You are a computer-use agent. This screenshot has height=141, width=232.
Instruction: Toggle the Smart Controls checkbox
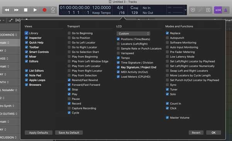(26, 52)
